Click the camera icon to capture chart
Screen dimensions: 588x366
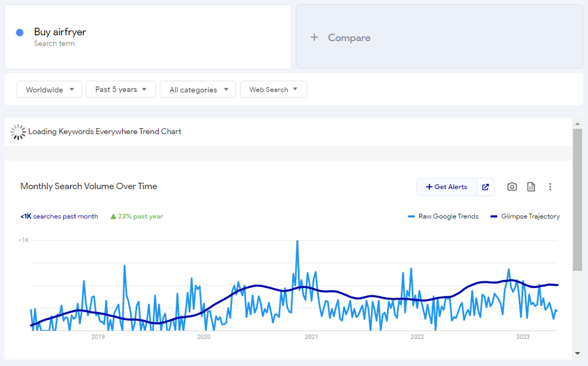512,187
